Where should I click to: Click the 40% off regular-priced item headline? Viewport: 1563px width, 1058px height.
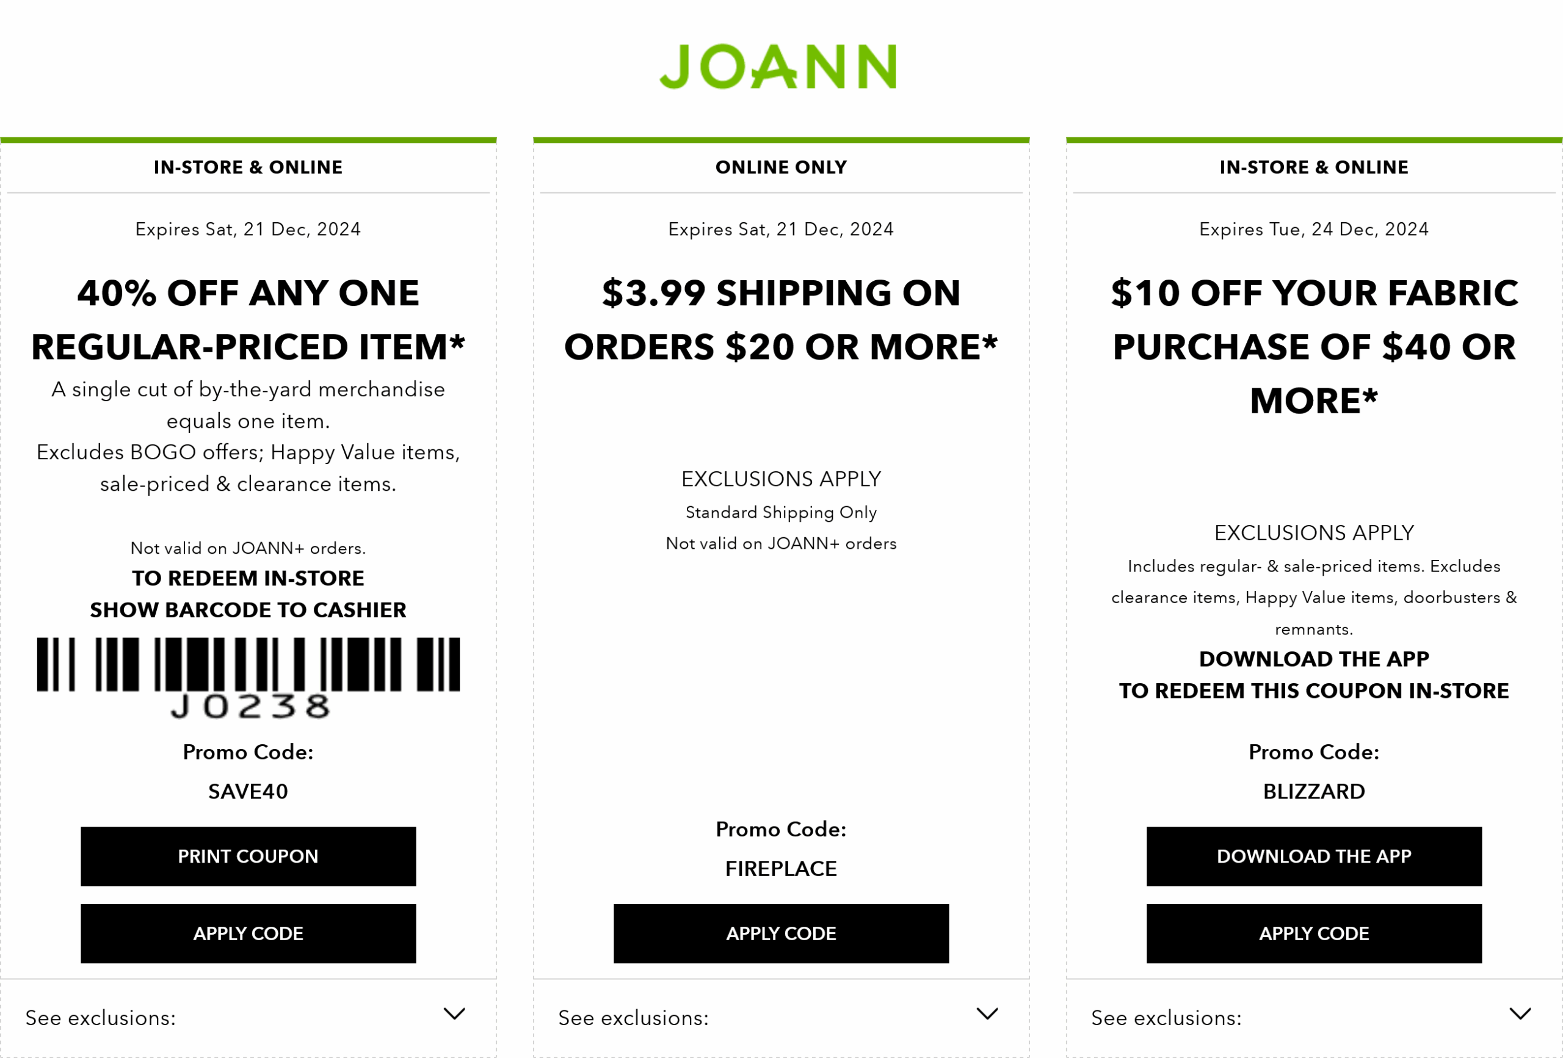(248, 320)
